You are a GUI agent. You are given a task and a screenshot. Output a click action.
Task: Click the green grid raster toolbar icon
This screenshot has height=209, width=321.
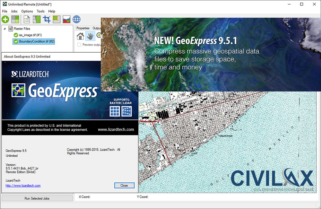pyautogui.click(x=37, y=20)
